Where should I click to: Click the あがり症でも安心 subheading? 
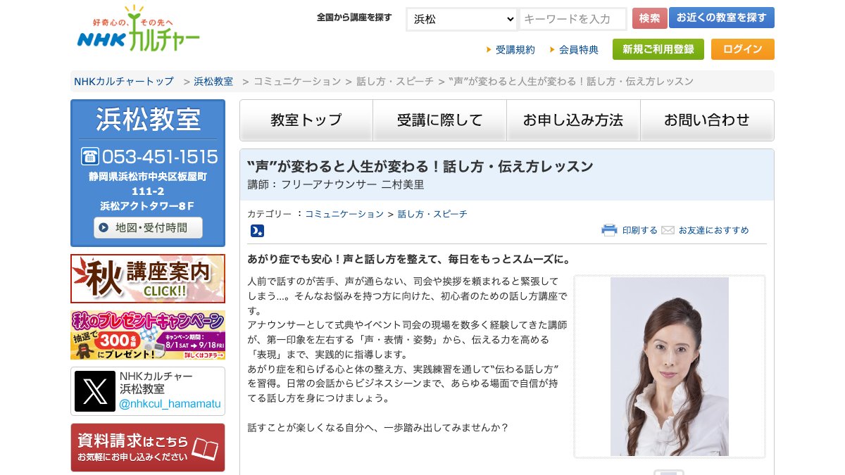point(409,259)
